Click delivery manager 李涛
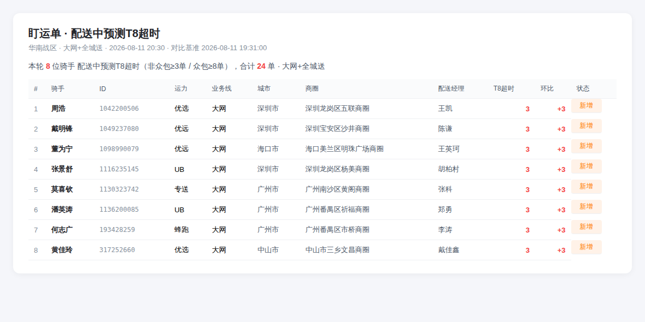 445,230
